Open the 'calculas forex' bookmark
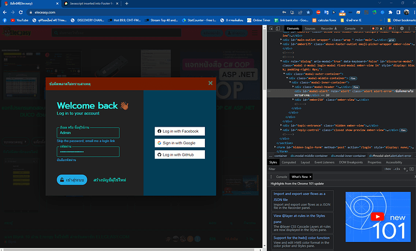416x251 pixels. coord(324,20)
